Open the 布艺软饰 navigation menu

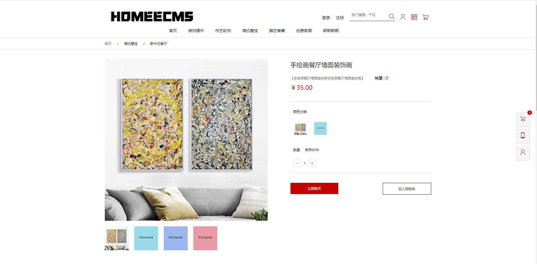[x=223, y=31]
